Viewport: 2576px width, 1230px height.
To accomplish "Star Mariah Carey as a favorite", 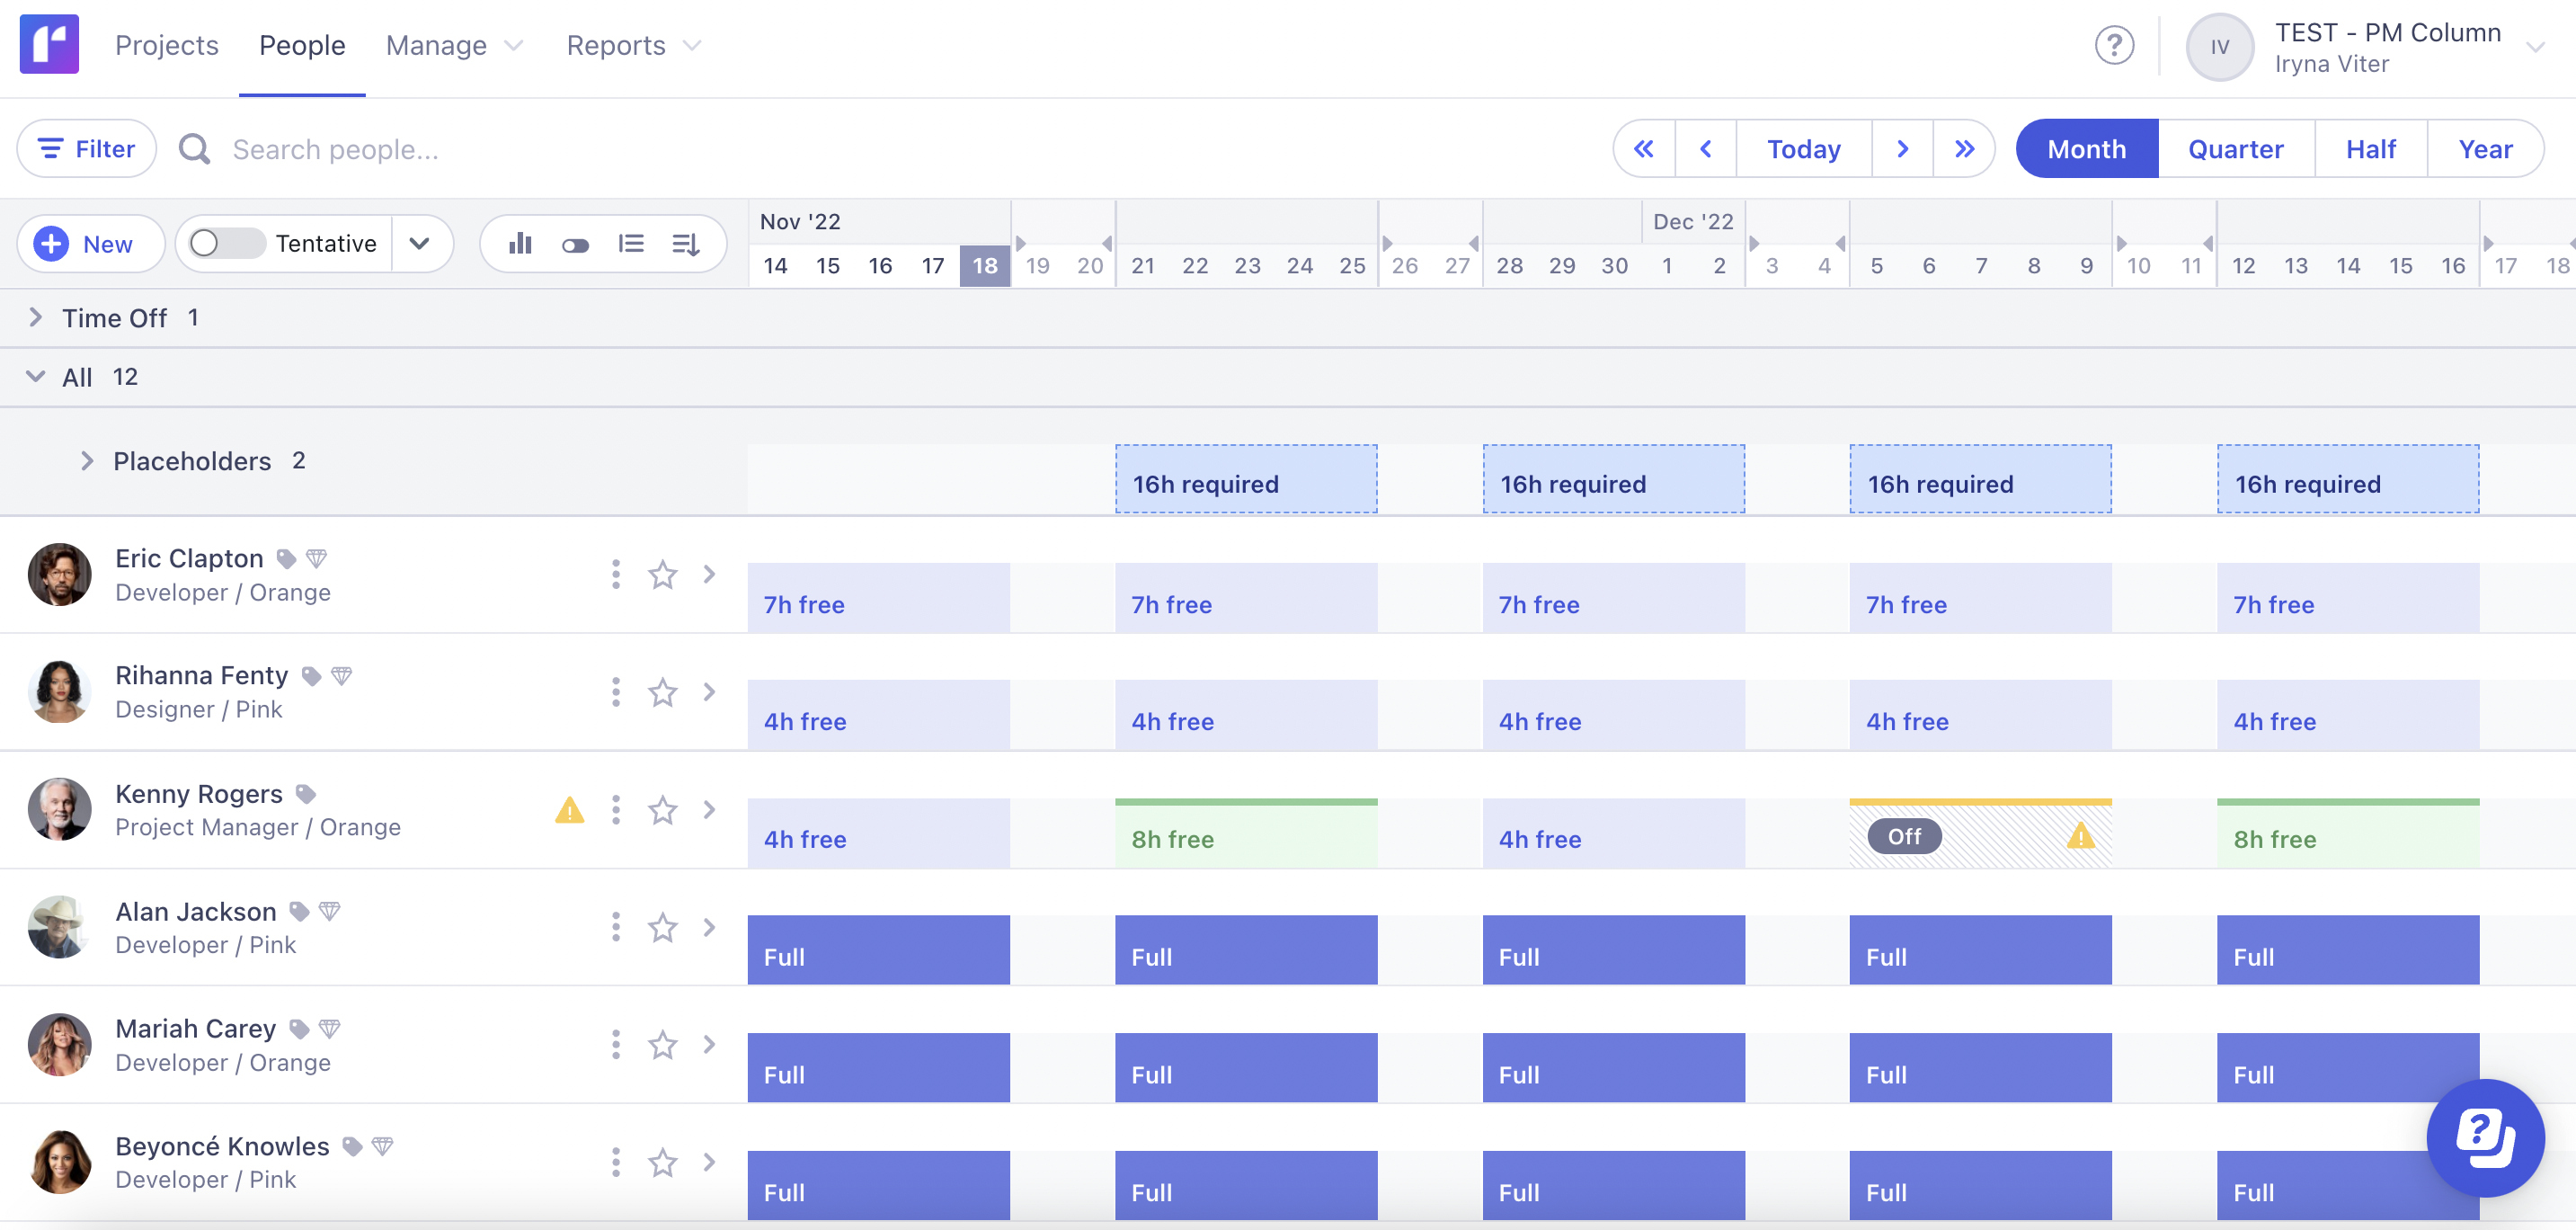I will (662, 1045).
